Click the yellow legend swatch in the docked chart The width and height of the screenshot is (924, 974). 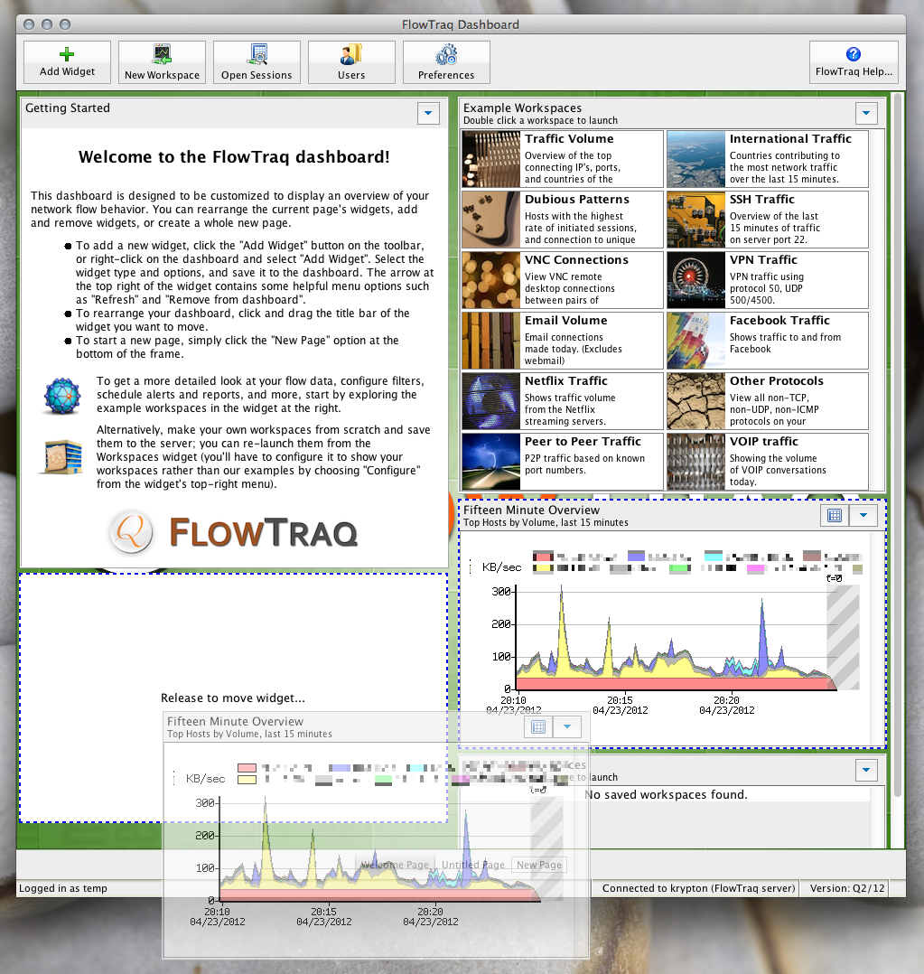coord(544,567)
